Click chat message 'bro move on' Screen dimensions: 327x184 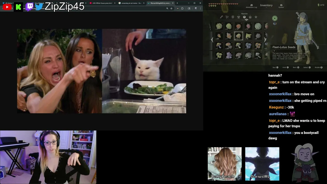tap(304, 94)
